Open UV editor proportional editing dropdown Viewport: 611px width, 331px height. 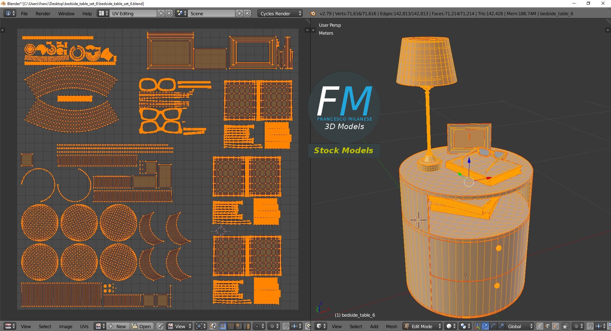pos(273,326)
